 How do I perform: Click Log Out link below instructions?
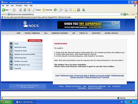[106, 77]
